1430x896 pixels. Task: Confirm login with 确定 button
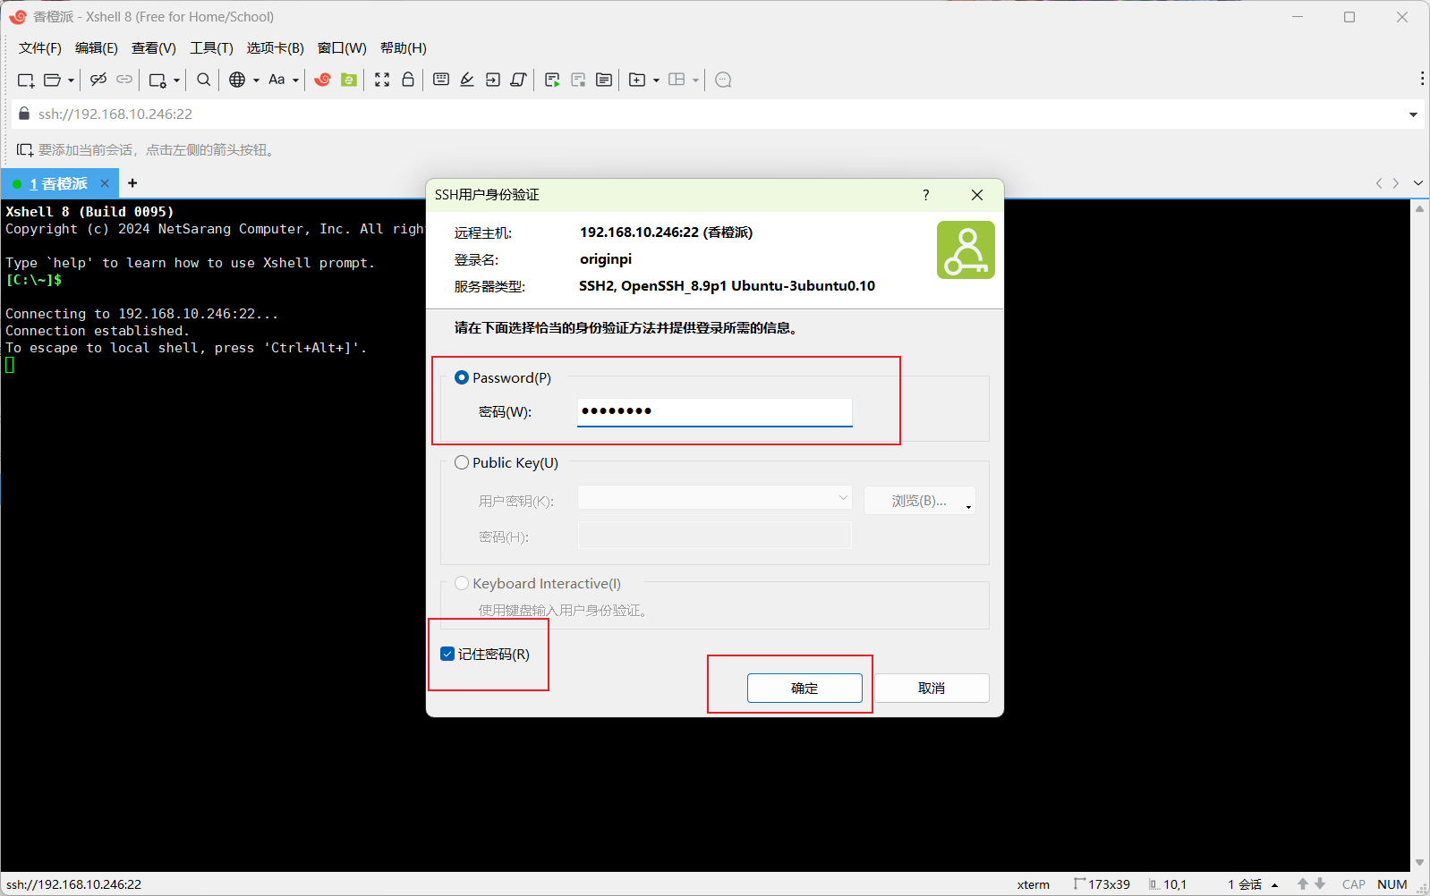(x=804, y=688)
